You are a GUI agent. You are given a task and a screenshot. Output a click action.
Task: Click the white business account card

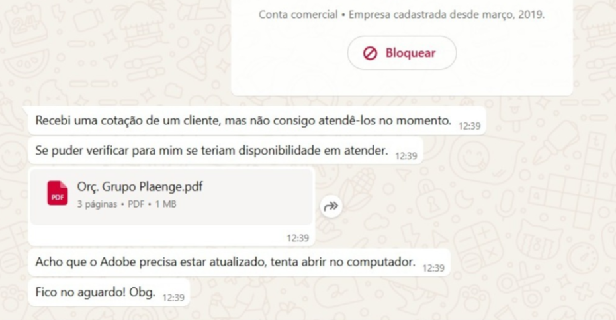[x=402, y=47]
